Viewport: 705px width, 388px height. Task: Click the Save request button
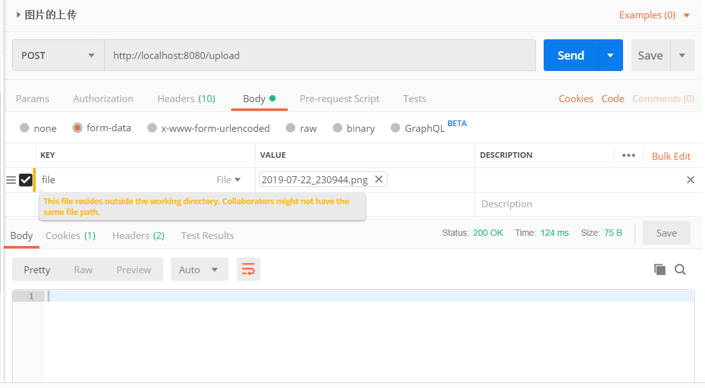(650, 55)
